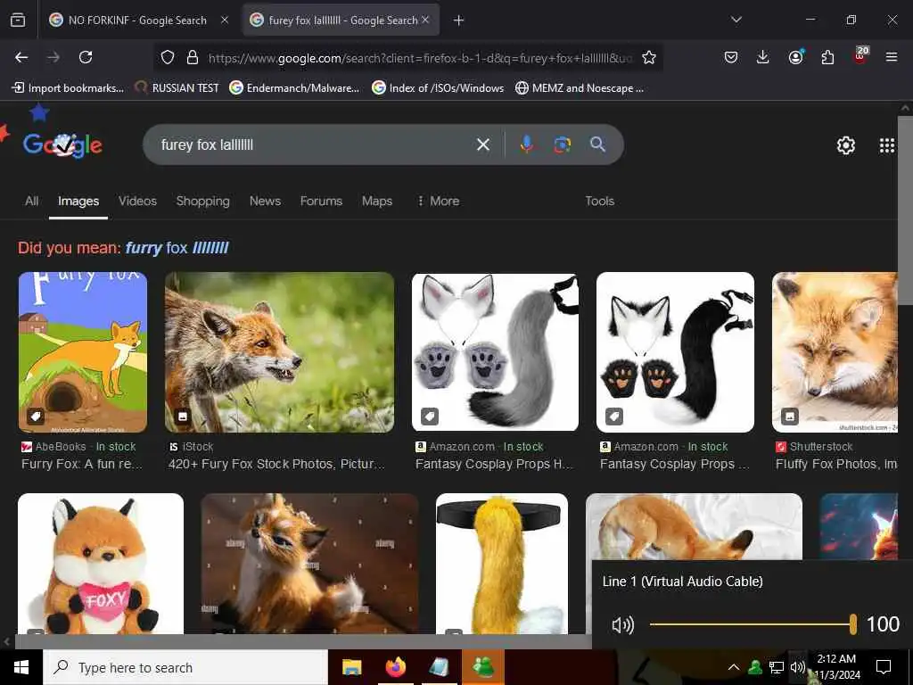Clear the search box with X
This screenshot has height=685, width=913.
click(x=482, y=144)
